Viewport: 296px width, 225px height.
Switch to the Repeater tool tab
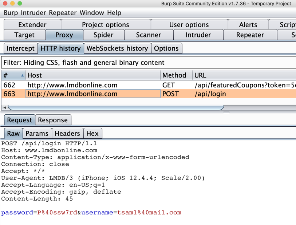coord(250,35)
